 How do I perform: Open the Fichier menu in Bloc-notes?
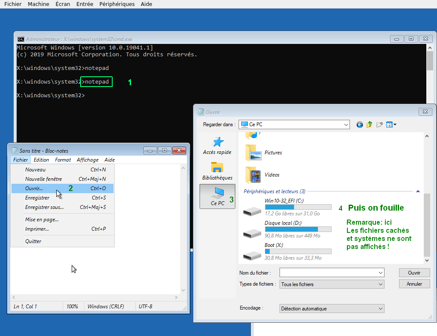tap(20, 160)
